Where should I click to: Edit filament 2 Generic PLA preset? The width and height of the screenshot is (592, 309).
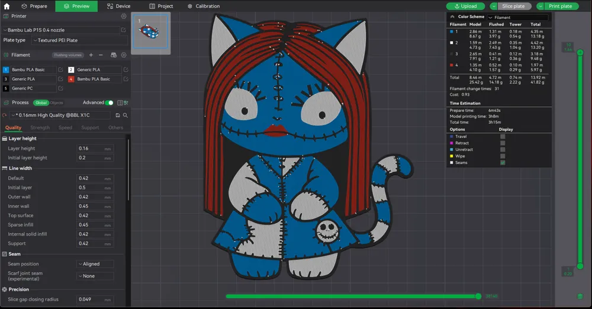coord(126,69)
